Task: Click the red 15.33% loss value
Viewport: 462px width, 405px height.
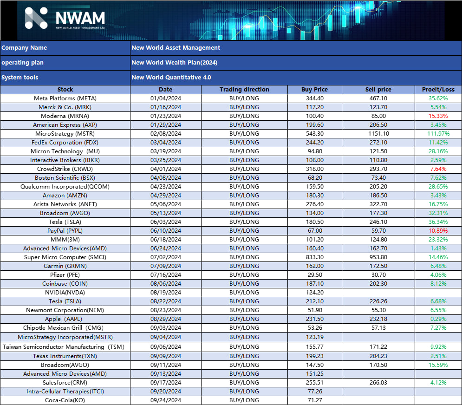Action: 438,116
